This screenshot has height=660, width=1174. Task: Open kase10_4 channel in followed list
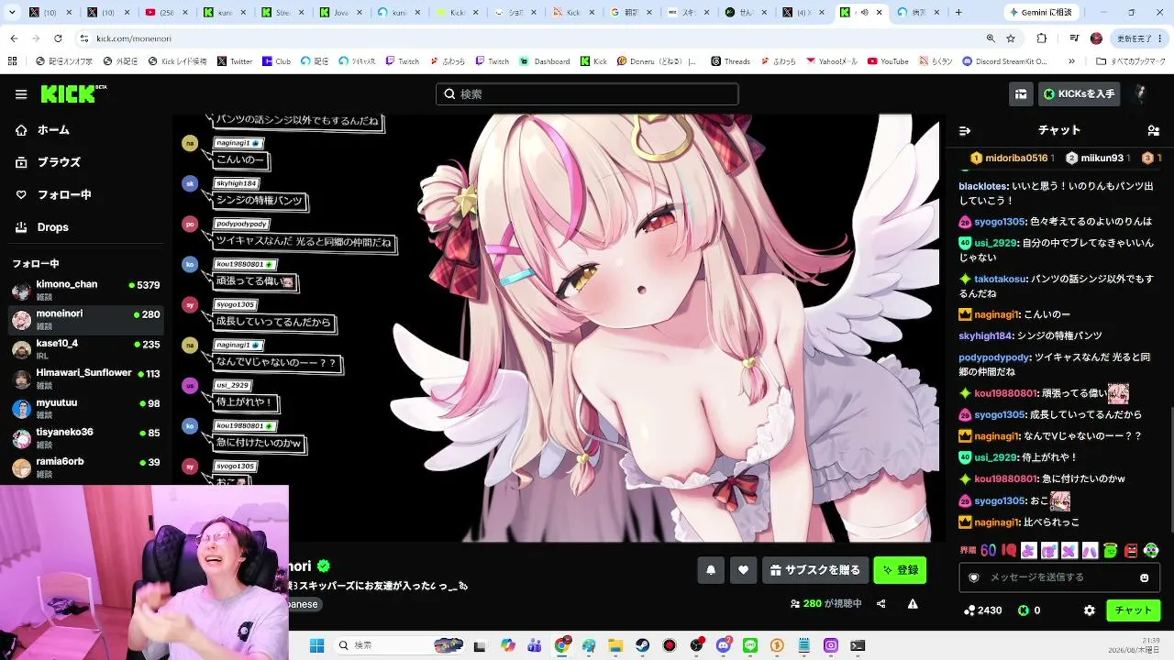(86, 349)
